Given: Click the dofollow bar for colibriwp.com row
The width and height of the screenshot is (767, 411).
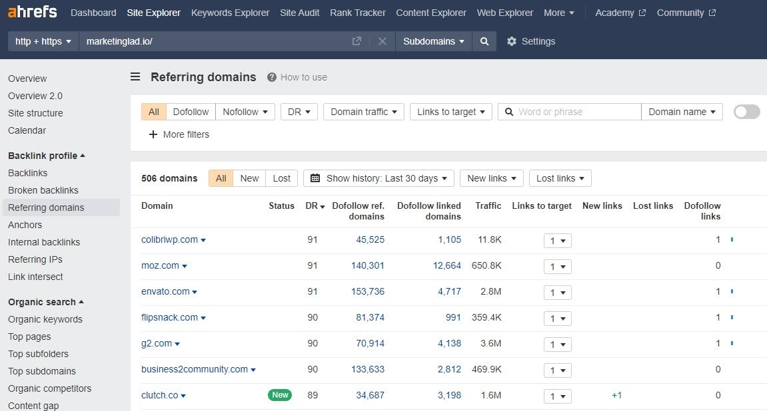Looking at the screenshot, I should coord(732,239).
